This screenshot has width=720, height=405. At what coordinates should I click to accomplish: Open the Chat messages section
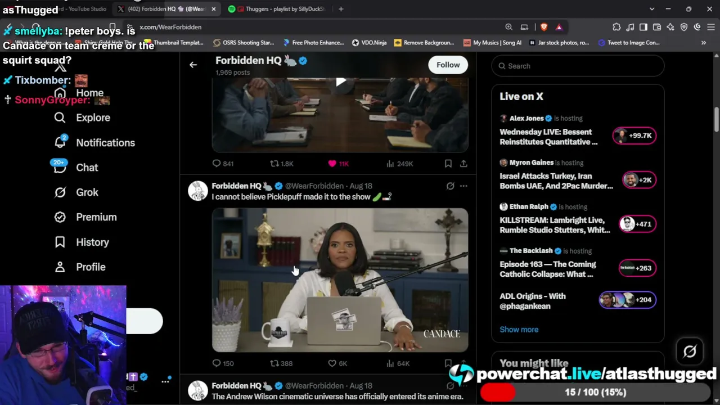[76, 168]
